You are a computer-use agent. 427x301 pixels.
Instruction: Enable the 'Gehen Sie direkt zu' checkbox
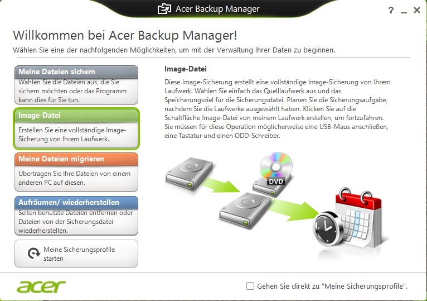(250, 286)
